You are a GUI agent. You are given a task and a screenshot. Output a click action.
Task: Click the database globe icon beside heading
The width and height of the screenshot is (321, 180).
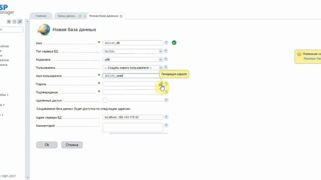[44, 29]
